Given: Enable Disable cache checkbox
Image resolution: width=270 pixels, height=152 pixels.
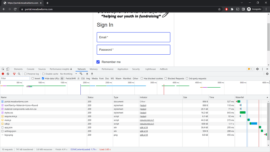Looking at the screenshot, I should (x=44, y=74).
